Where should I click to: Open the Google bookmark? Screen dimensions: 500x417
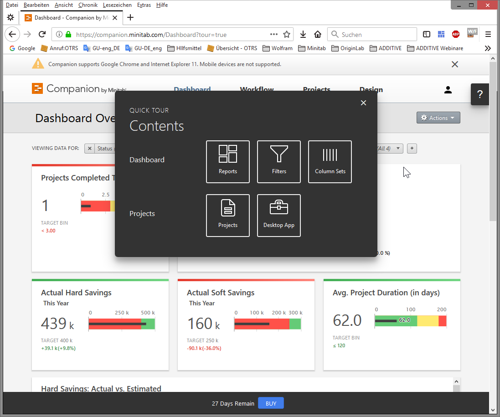(22, 48)
